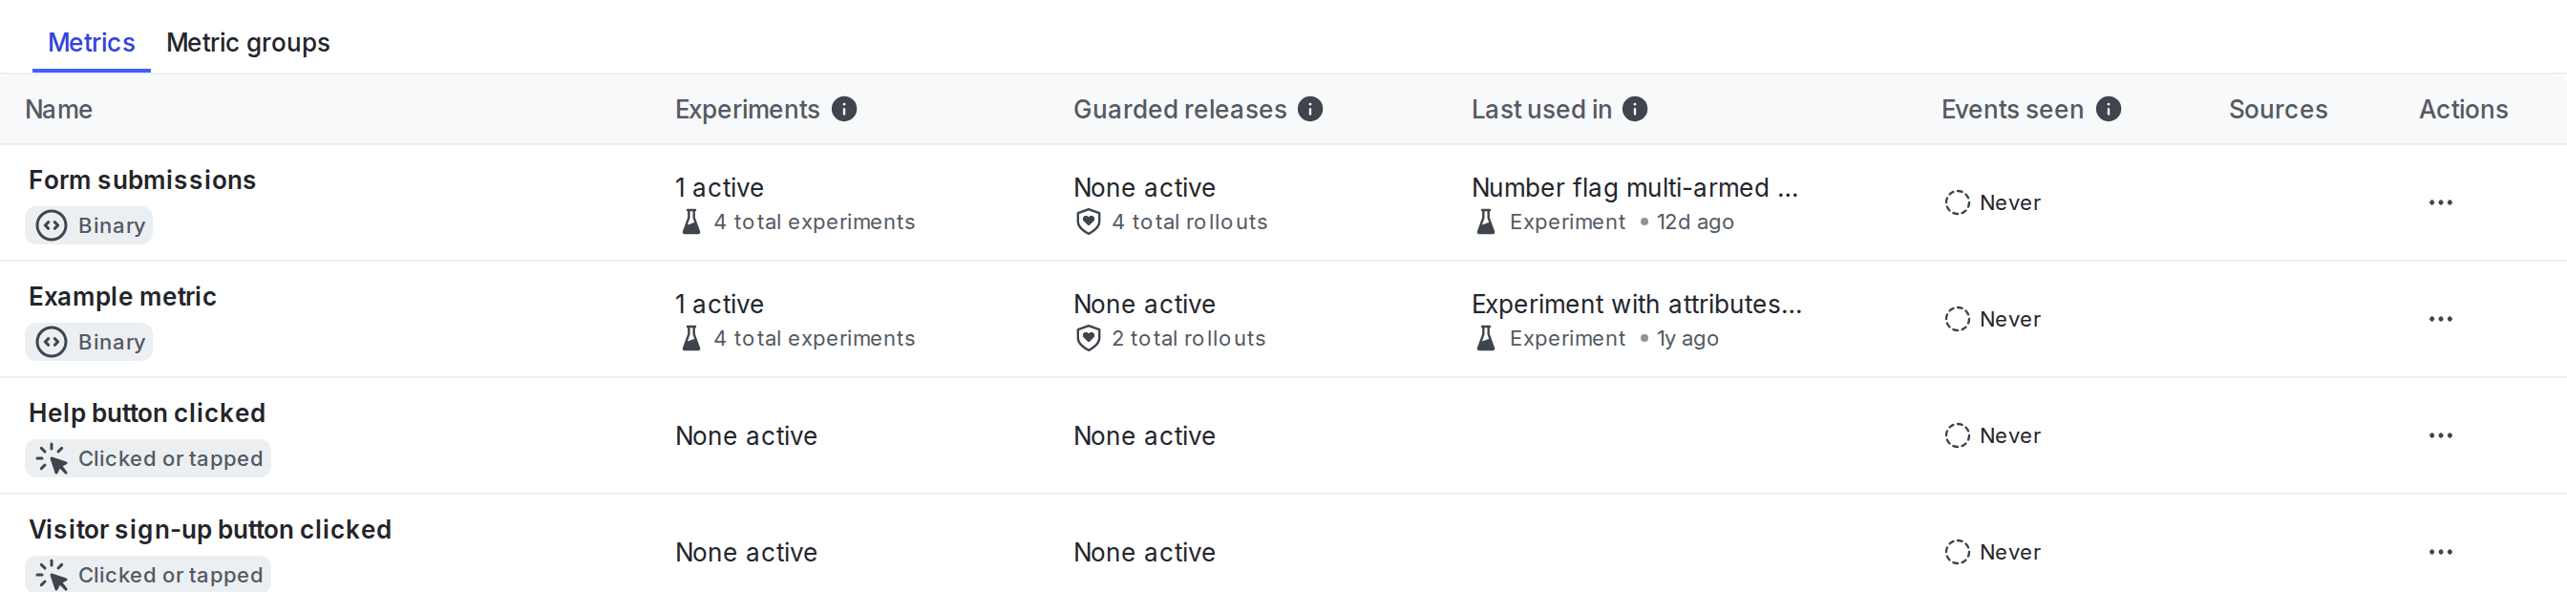Click the Binary badge under Form submissions

pos(89,225)
